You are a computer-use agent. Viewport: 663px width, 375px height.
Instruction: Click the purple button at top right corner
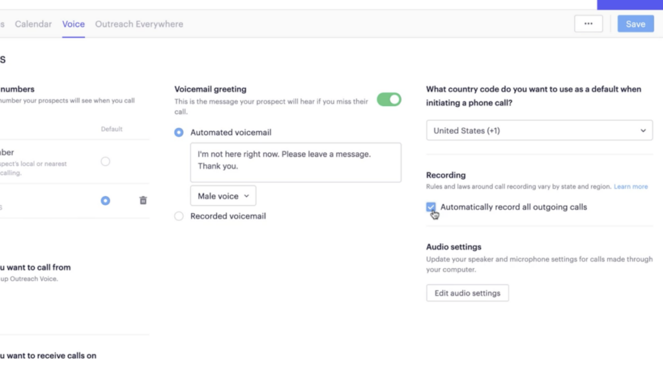[x=630, y=5]
